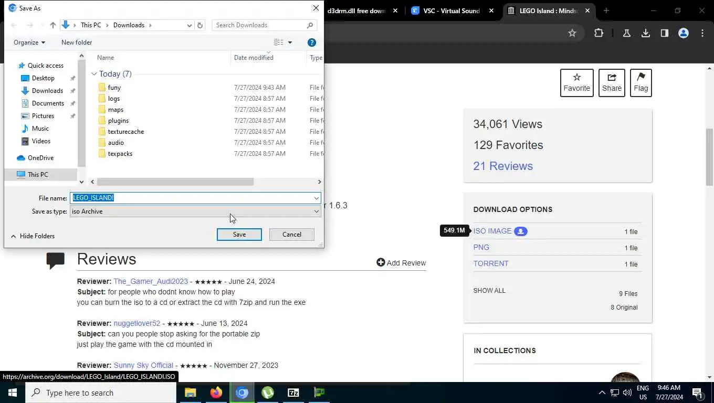The width and height of the screenshot is (714, 403).
Task: Select This PC in navigation pane
Action: tap(38, 175)
